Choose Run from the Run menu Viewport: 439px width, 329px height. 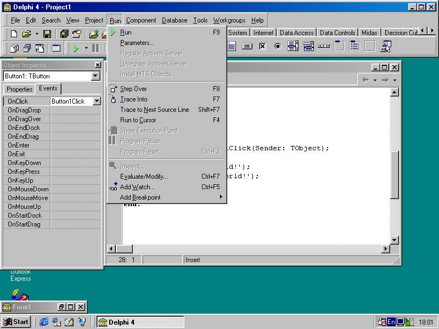167,32
